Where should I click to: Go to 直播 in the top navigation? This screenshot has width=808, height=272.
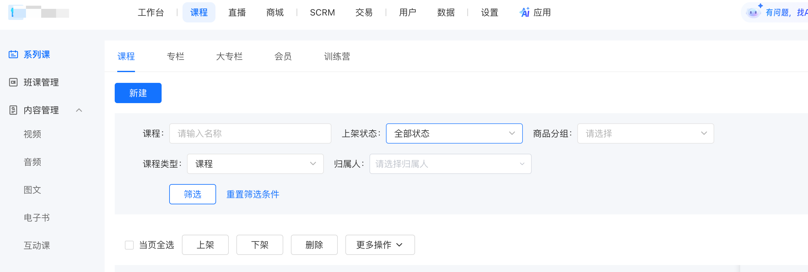tap(237, 13)
